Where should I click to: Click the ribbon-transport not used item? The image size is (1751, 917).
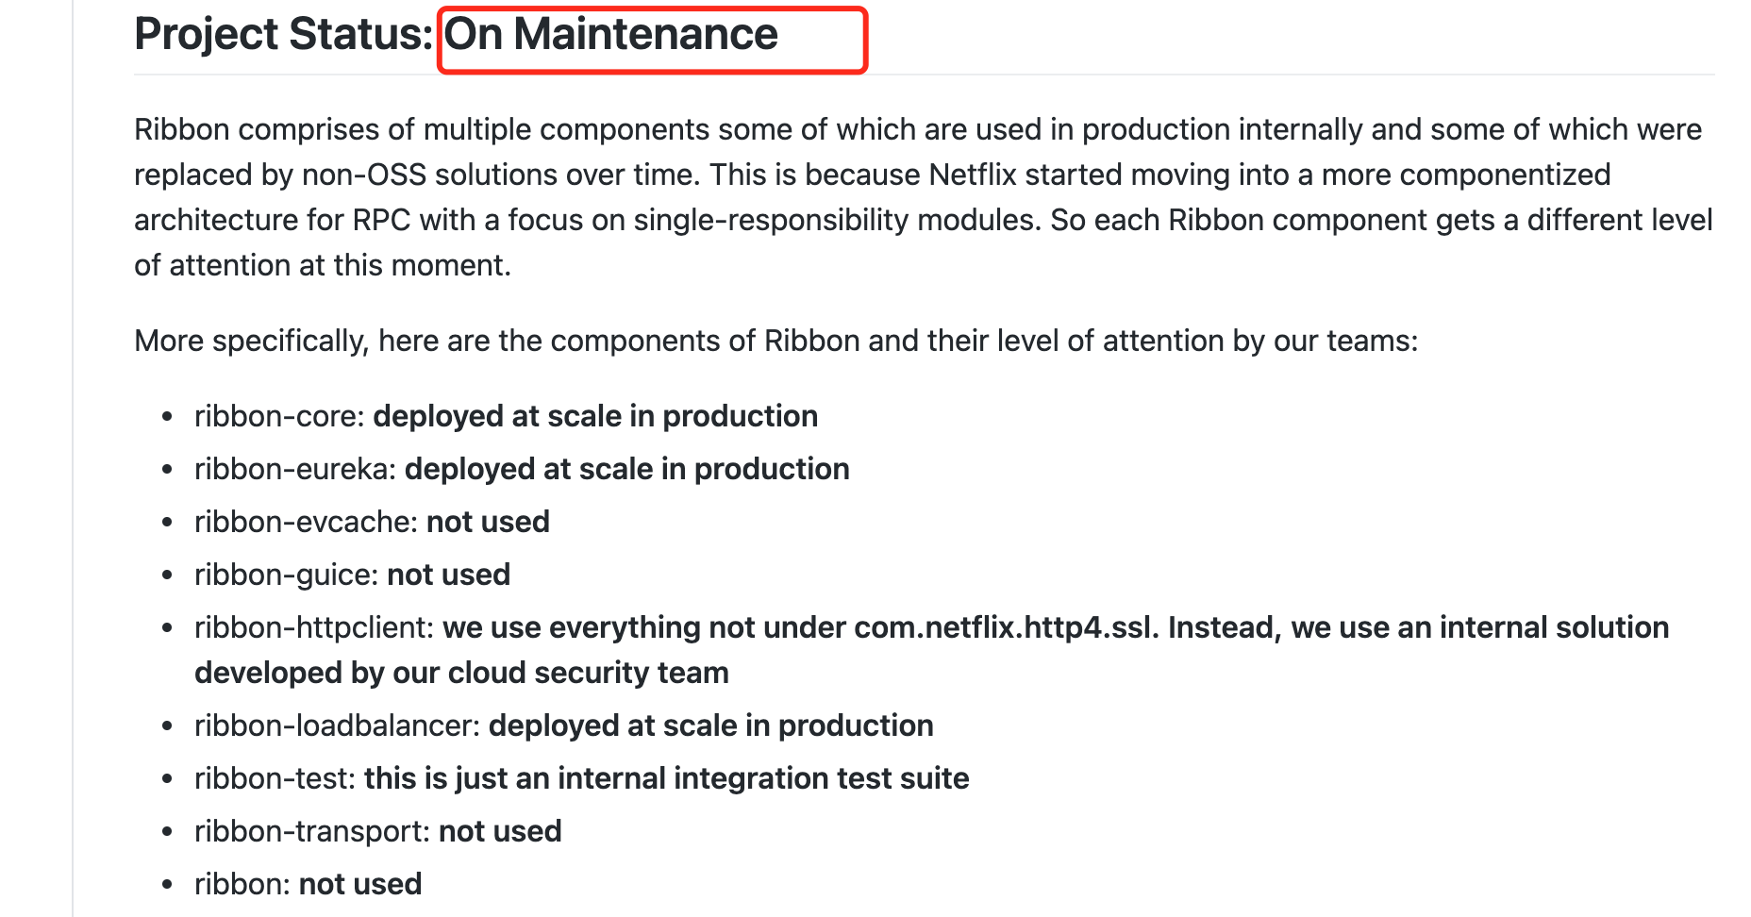377,831
